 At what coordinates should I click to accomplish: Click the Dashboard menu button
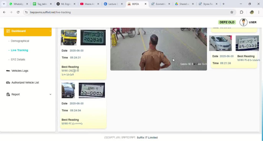click(x=28, y=32)
